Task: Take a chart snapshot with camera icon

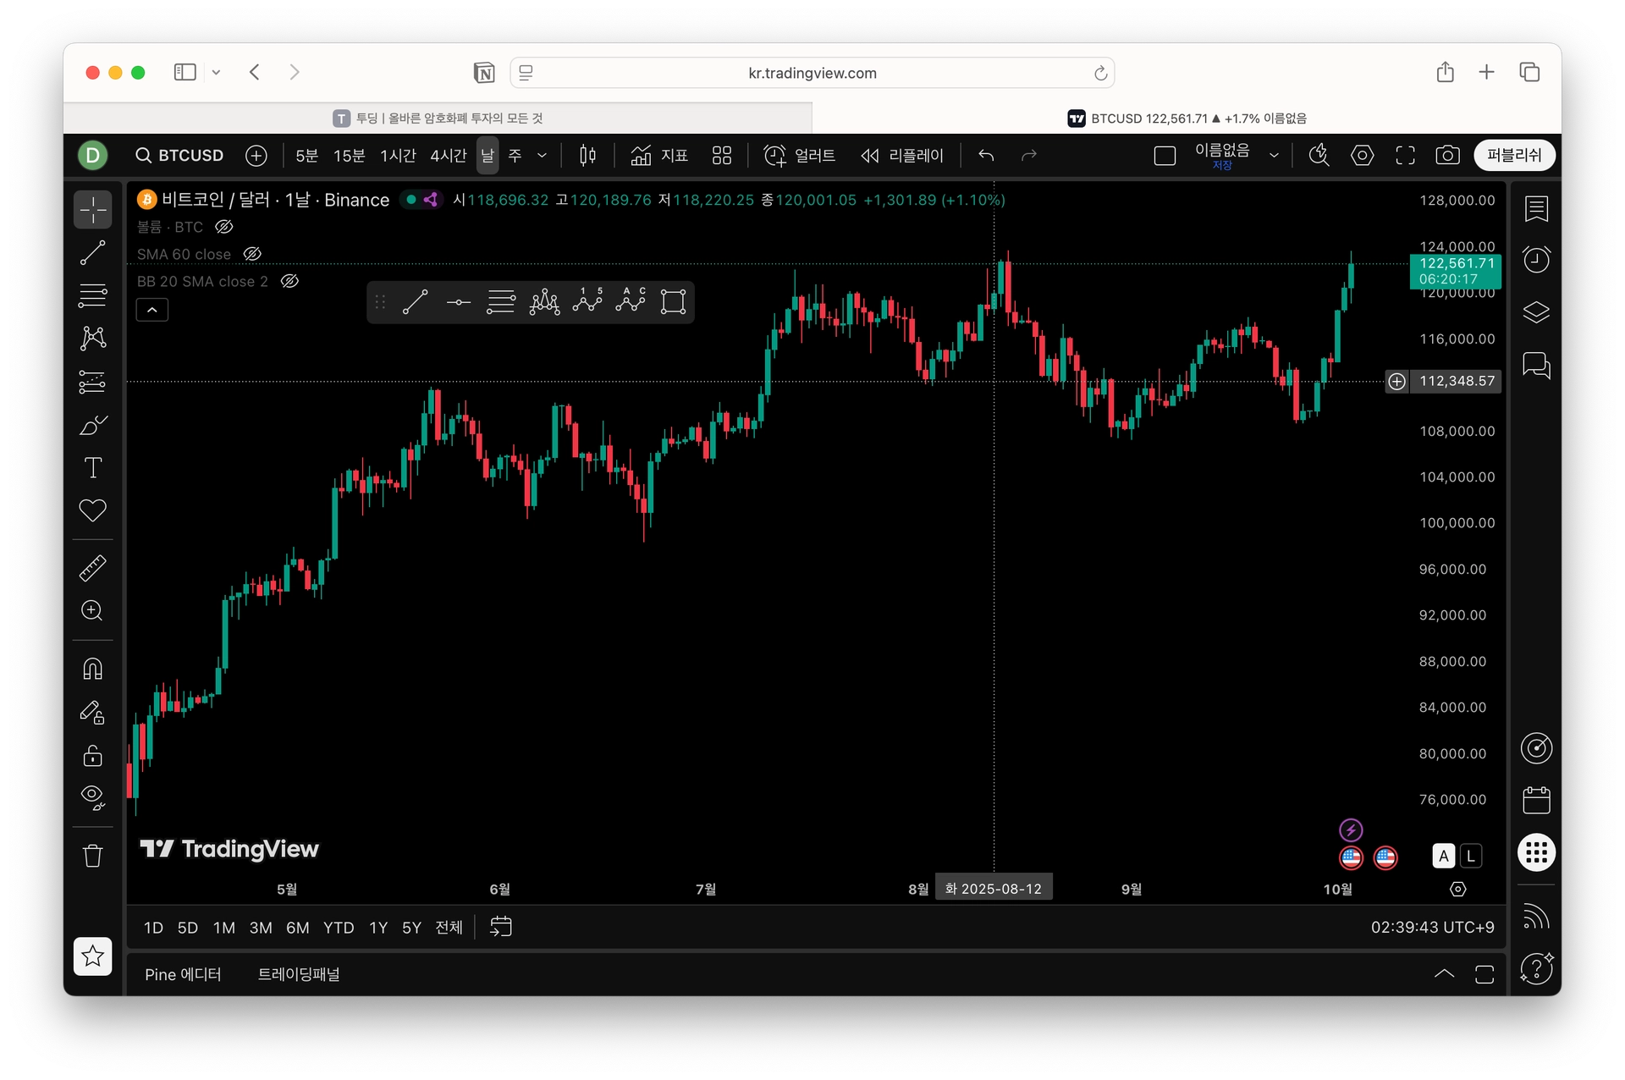Action: click(x=1447, y=156)
